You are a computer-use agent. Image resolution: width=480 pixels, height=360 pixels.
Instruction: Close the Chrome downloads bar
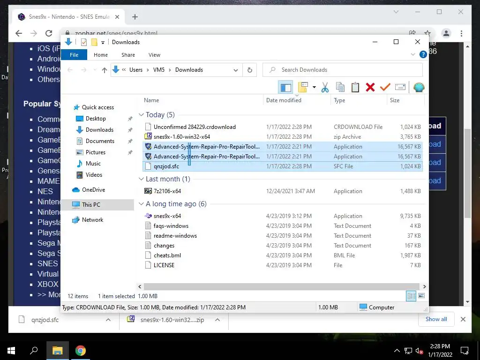tap(463, 319)
